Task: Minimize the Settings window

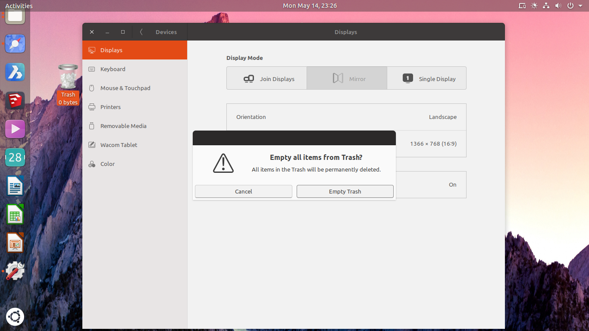Action: point(107,32)
